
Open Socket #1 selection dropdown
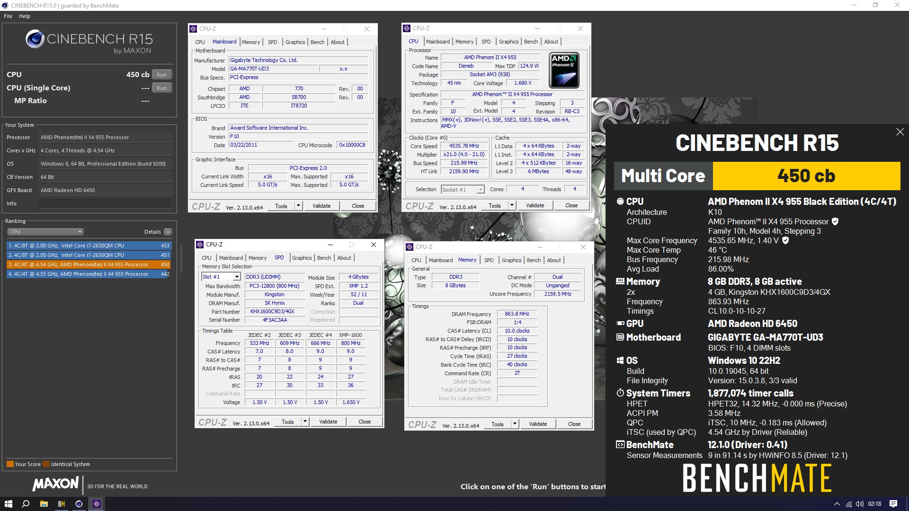pyautogui.click(x=463, y=190)
